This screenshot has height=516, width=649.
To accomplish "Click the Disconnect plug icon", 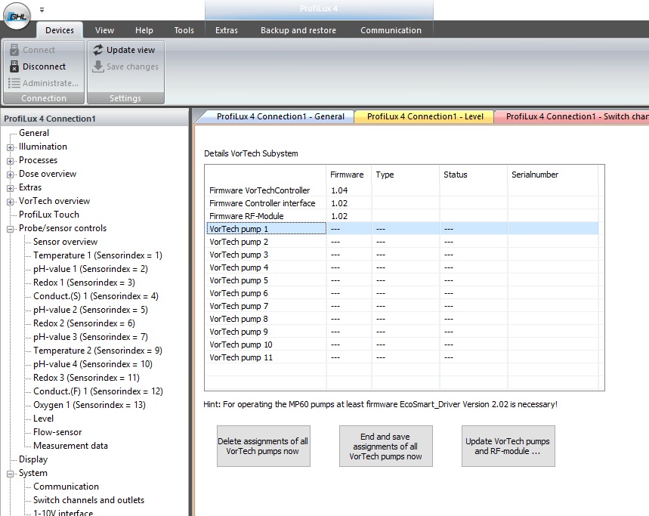I will (14, 66).
